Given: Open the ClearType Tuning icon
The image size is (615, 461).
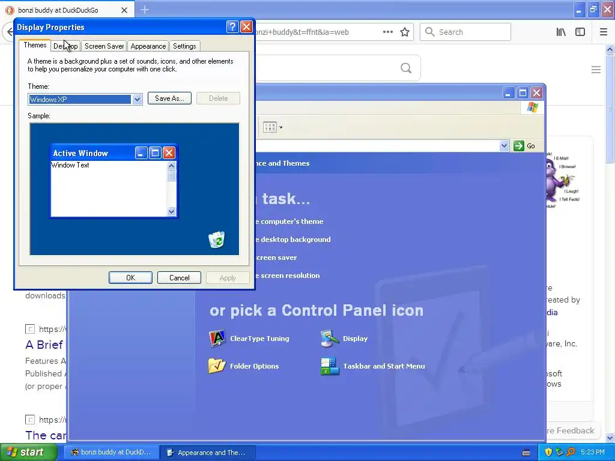Looking at the screenshot, I should coord(217,339).
